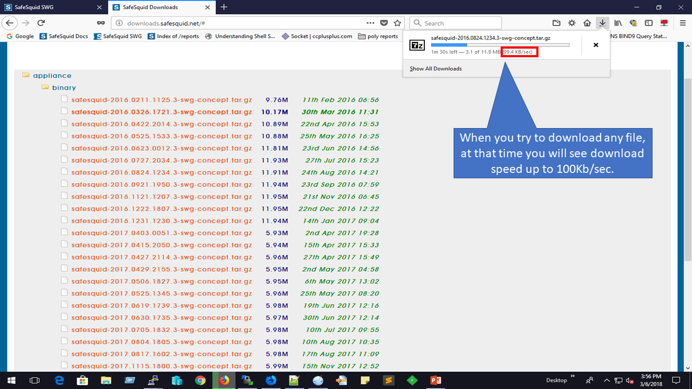
Task: Open the Google bookmark
Action: coord(20,36)
